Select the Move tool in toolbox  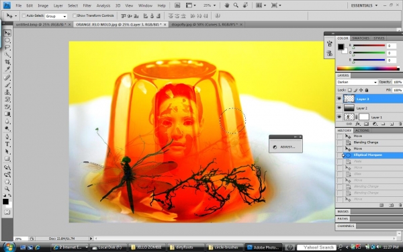7,33
